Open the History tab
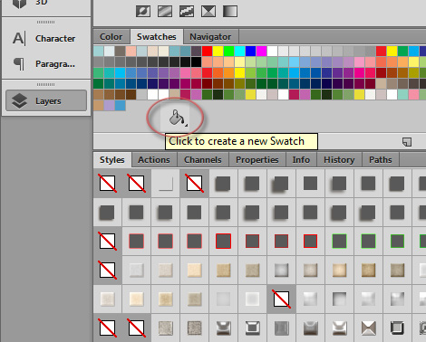Image resolution: width=426 pixels, height=342 pixels. coord(339,160)
